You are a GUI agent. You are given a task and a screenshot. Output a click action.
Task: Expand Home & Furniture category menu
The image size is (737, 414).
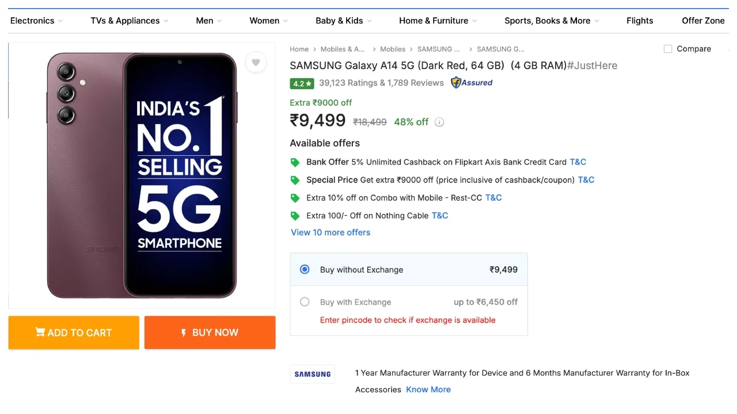click(x=438, y=21)
